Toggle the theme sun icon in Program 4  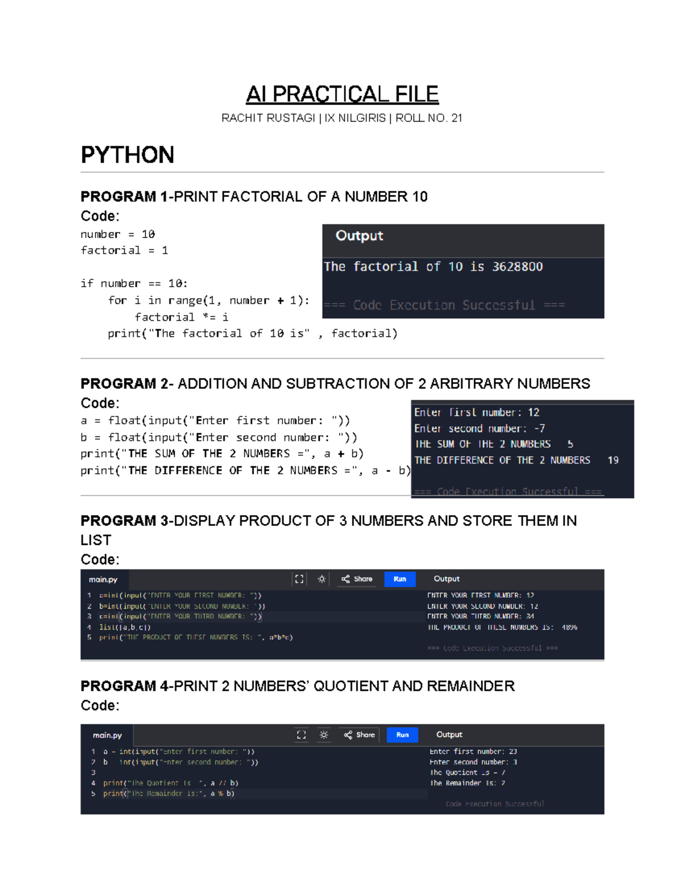point(324,735)
